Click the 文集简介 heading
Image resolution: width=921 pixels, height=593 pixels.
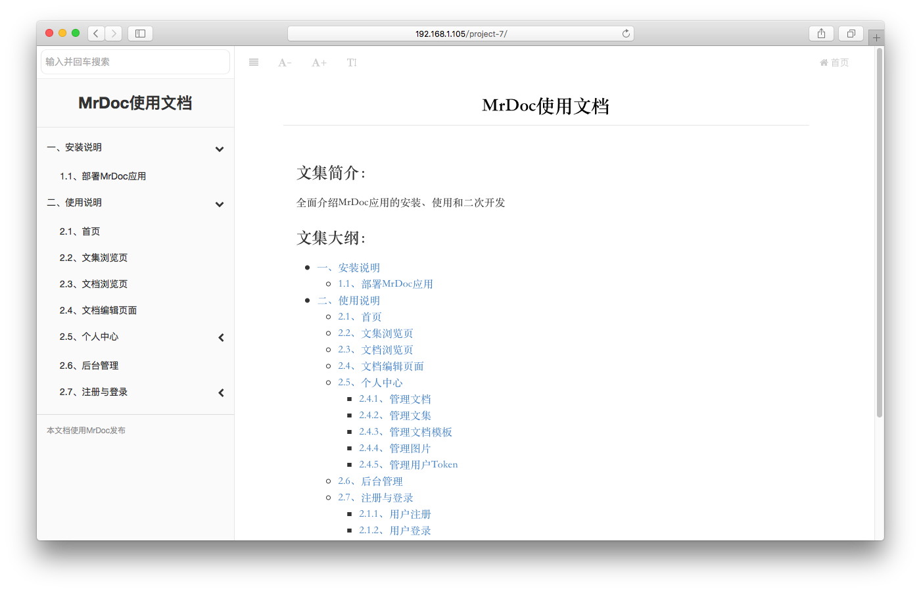coord(331,173)
